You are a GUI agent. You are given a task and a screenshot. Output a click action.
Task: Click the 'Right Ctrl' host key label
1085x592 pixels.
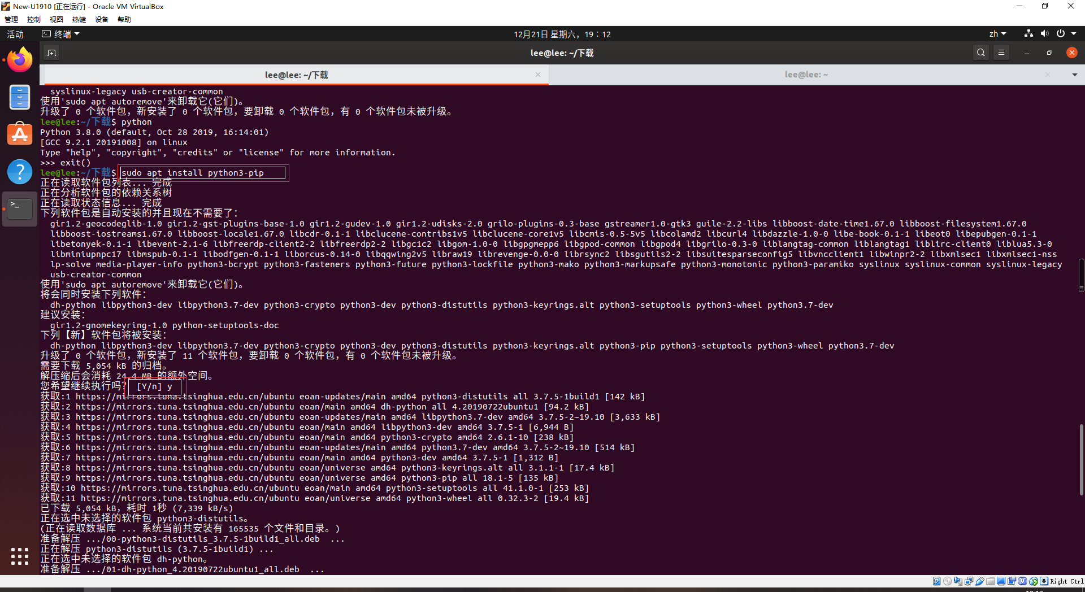[x=1067, y=581]
